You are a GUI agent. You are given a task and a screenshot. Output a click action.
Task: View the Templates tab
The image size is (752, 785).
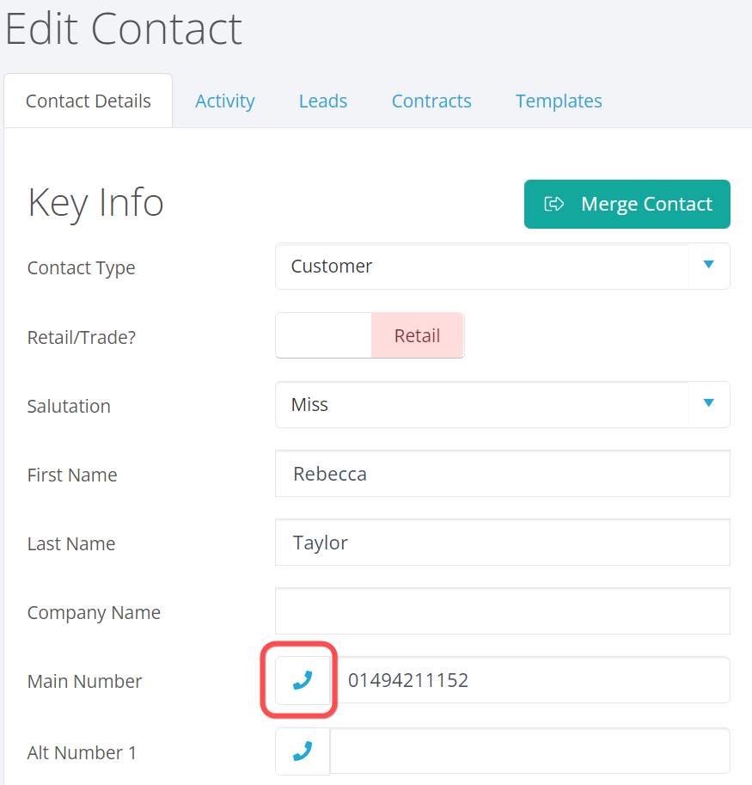tap(559, 101)
